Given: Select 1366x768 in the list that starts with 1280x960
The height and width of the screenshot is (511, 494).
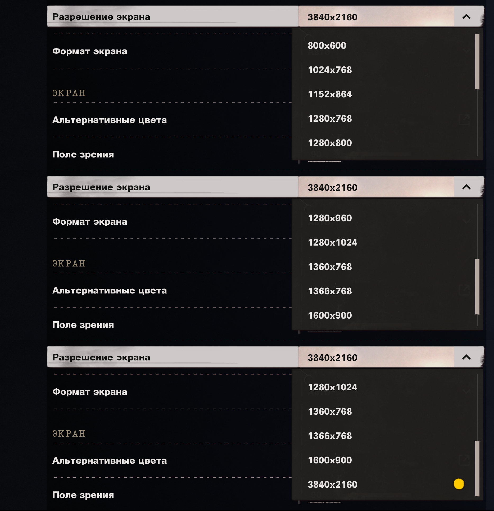Looking at the screenshot, I should (x=330, y=291).
